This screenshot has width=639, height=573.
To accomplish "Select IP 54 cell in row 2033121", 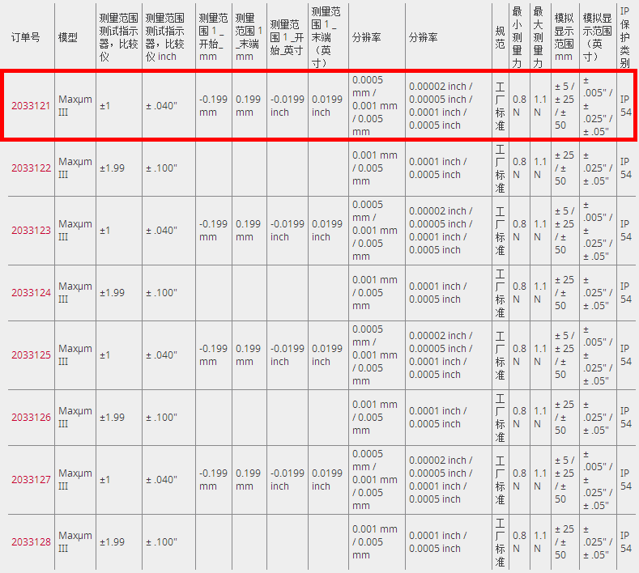I will pos(625,106).
